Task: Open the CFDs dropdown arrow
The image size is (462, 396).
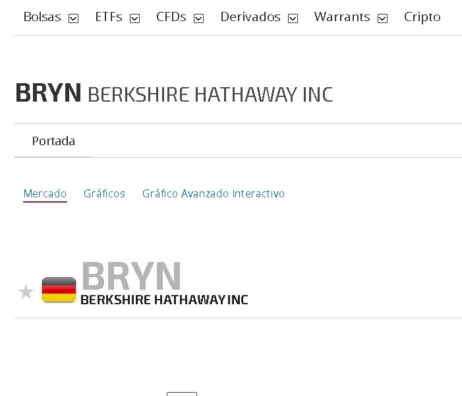Action: tap(199, 18)
